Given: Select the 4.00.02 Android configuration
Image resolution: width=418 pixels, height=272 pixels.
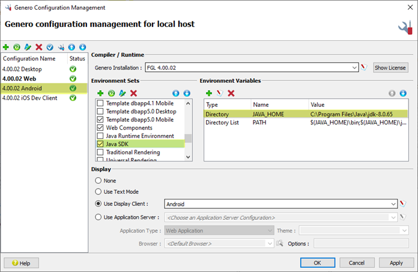Looking at the screenshot, I should pyautogui.click(x=44, y=88).
